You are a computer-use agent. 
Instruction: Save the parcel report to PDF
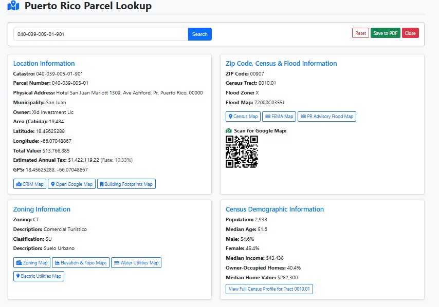click(x=385, y=33)
